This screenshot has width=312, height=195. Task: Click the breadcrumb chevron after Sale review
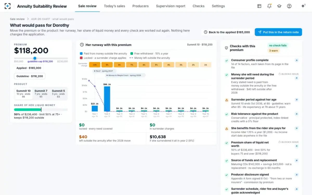coord(28,19)
